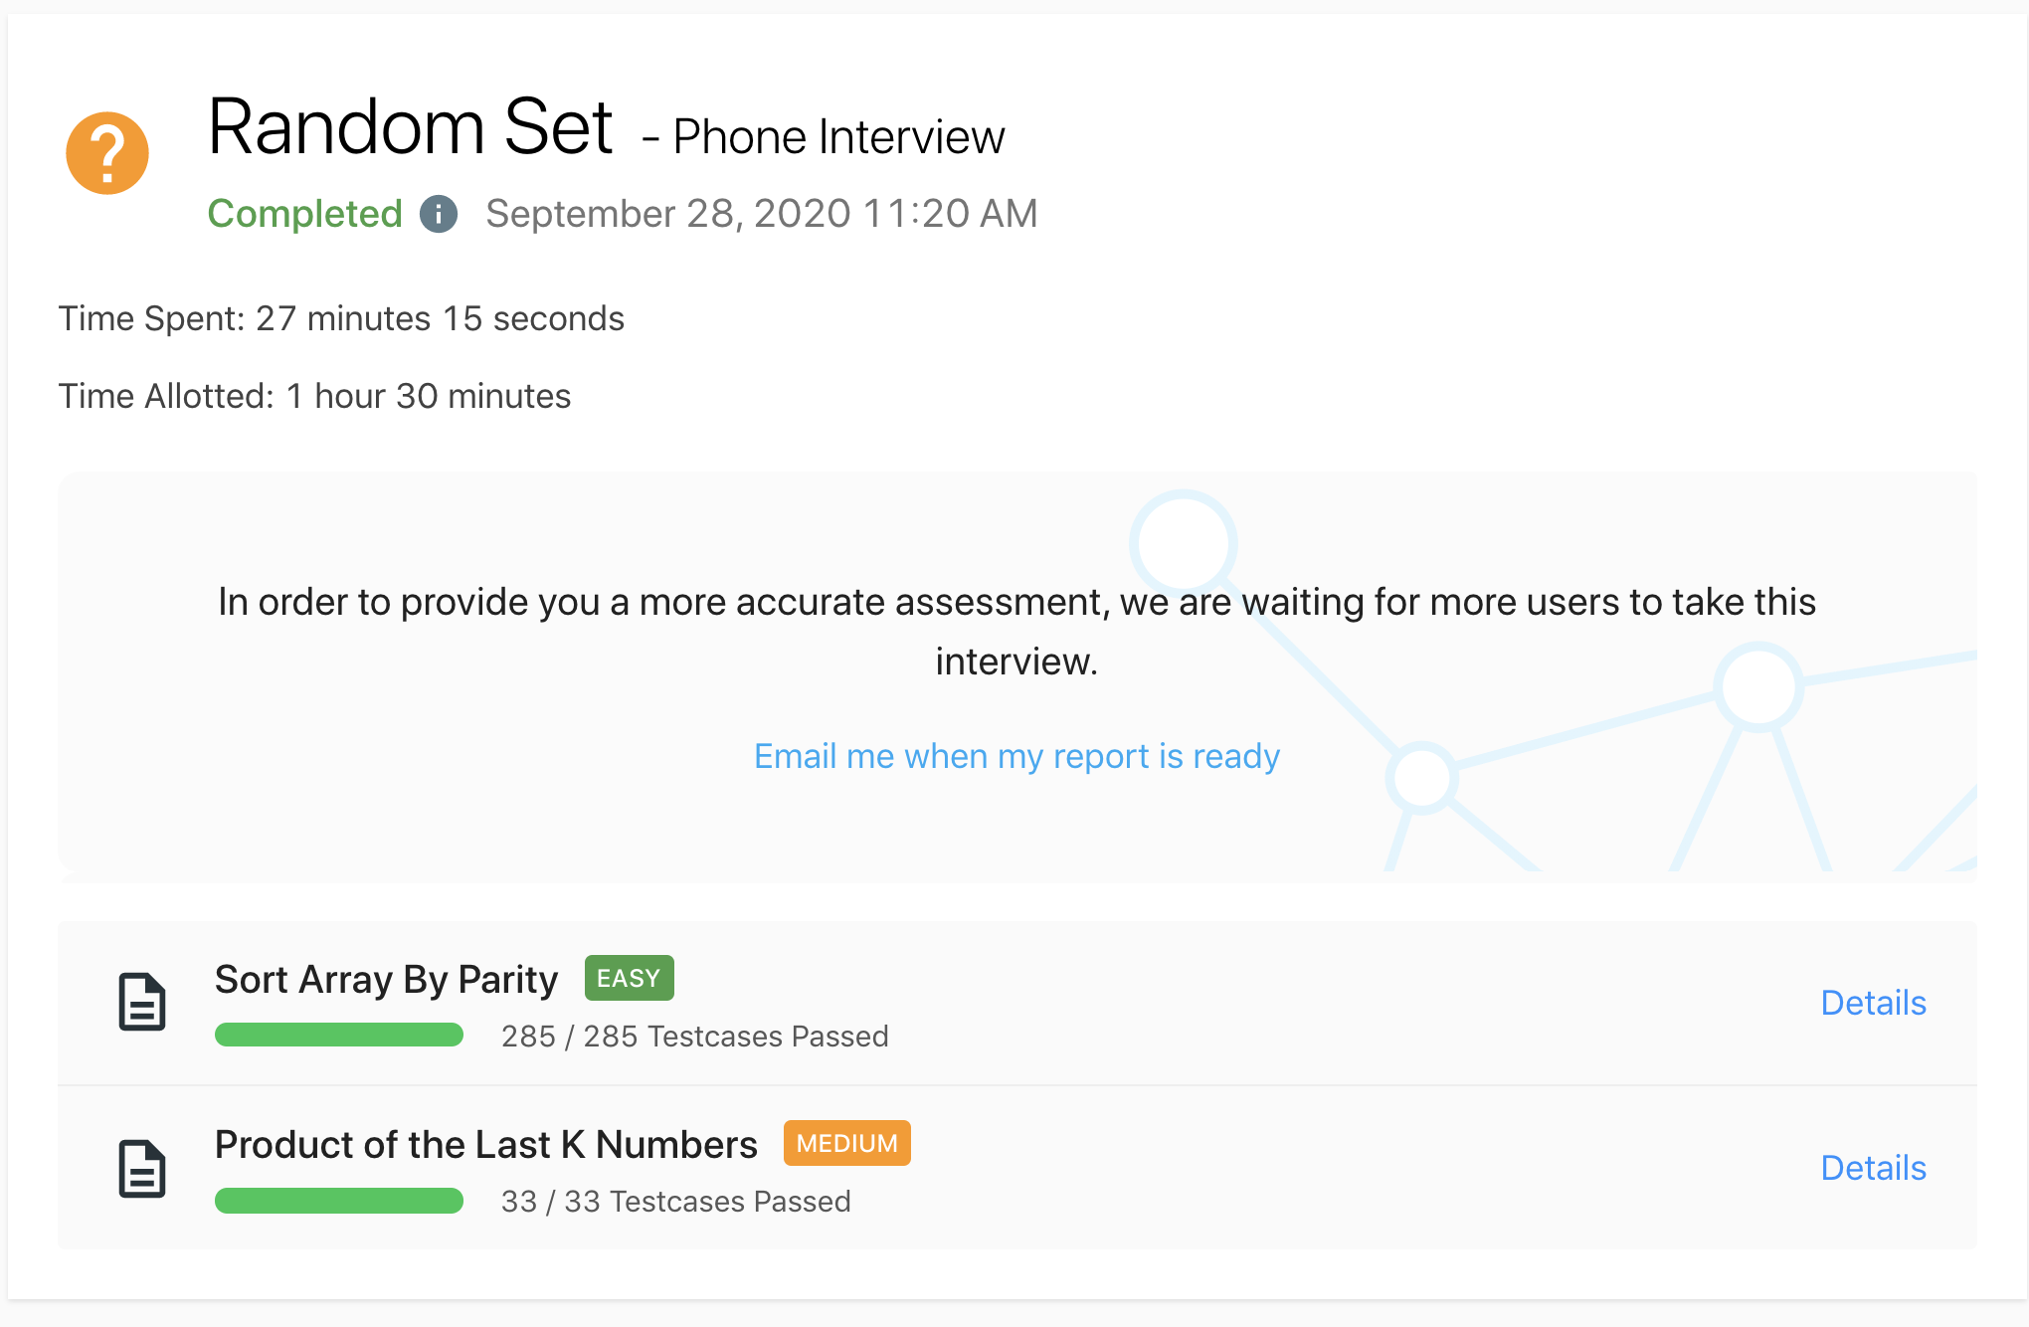2029x1327 pixels.
Task: Click the Time Spent line
Action: 341,318
